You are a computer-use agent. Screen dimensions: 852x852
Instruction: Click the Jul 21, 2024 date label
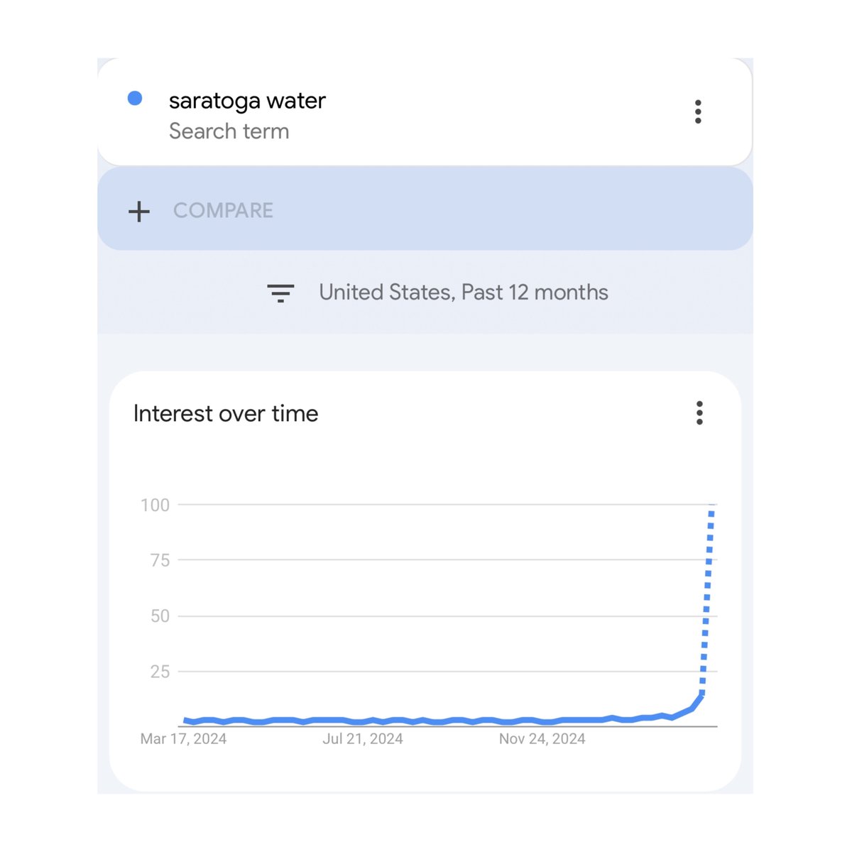[x=363, y=739]
